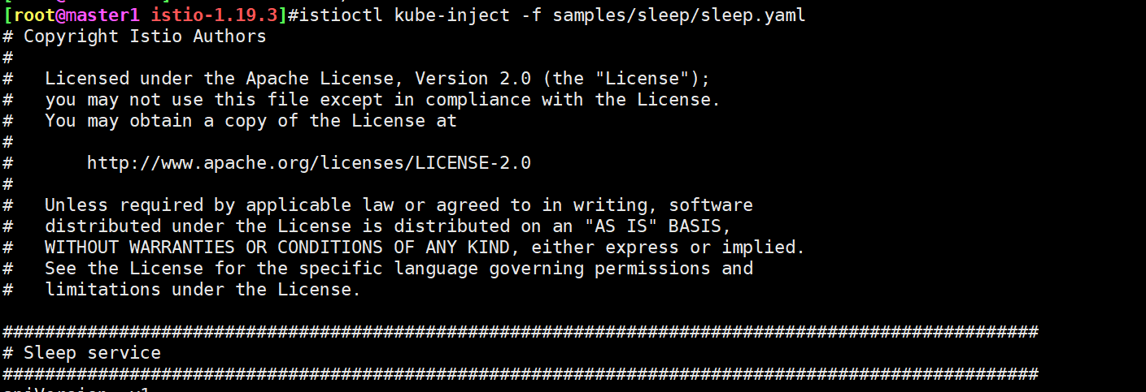Click 'You may obtain a copy' line
Viewport: 1146px width, 392px height.
(x=251, y=120)
